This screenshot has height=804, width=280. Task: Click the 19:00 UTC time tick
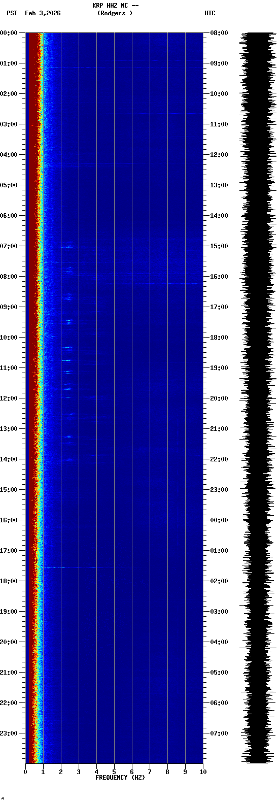click(x=219, y=368)
